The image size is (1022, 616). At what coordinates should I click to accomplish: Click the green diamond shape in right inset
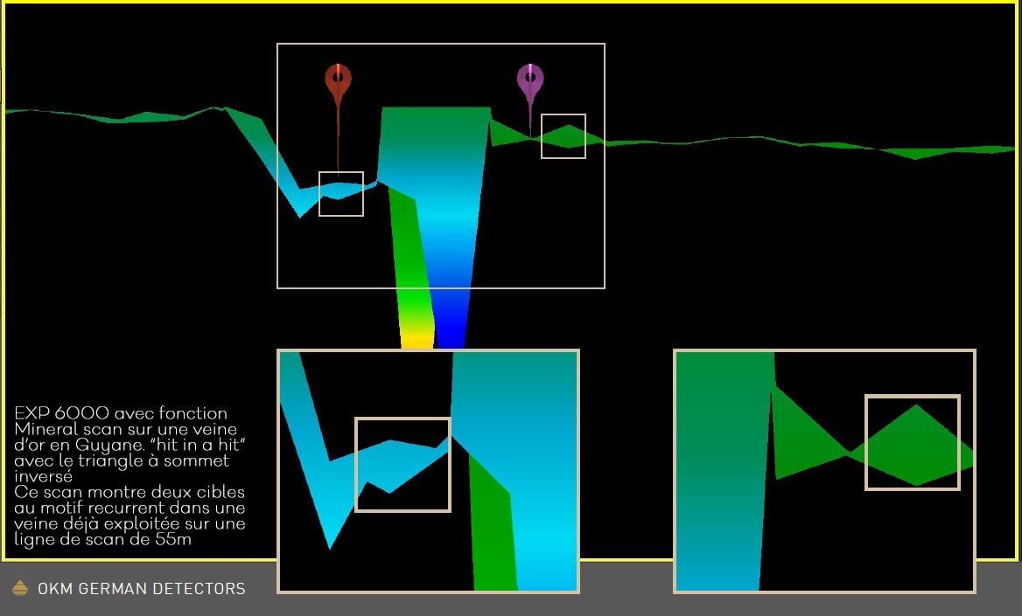[914, 446]
